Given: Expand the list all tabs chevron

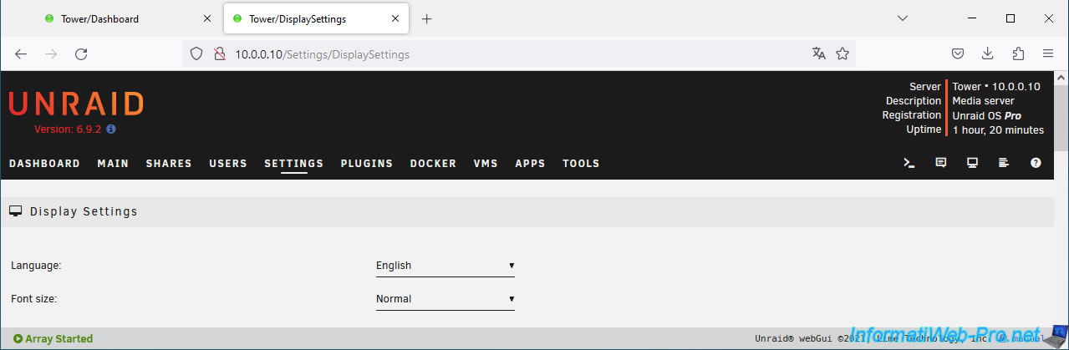Looking at the screenshot, I should pyautogui.click(x=903, y=18).
